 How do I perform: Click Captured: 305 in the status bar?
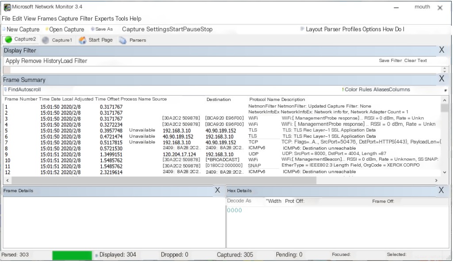(x=235, y=255)
